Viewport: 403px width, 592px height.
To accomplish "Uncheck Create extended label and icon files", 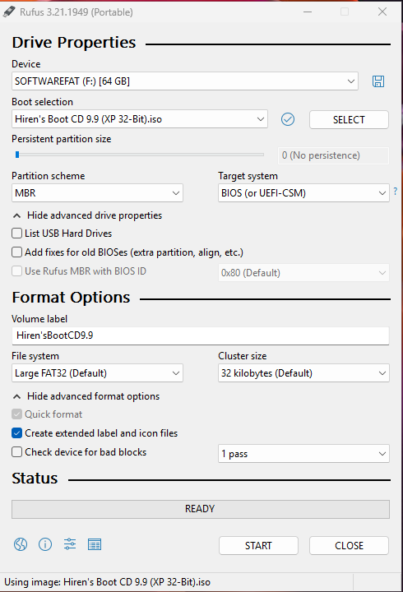I will coord(16,433).
